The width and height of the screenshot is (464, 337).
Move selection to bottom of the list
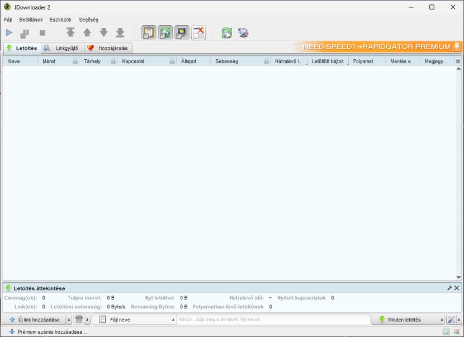tap(120, 32)
